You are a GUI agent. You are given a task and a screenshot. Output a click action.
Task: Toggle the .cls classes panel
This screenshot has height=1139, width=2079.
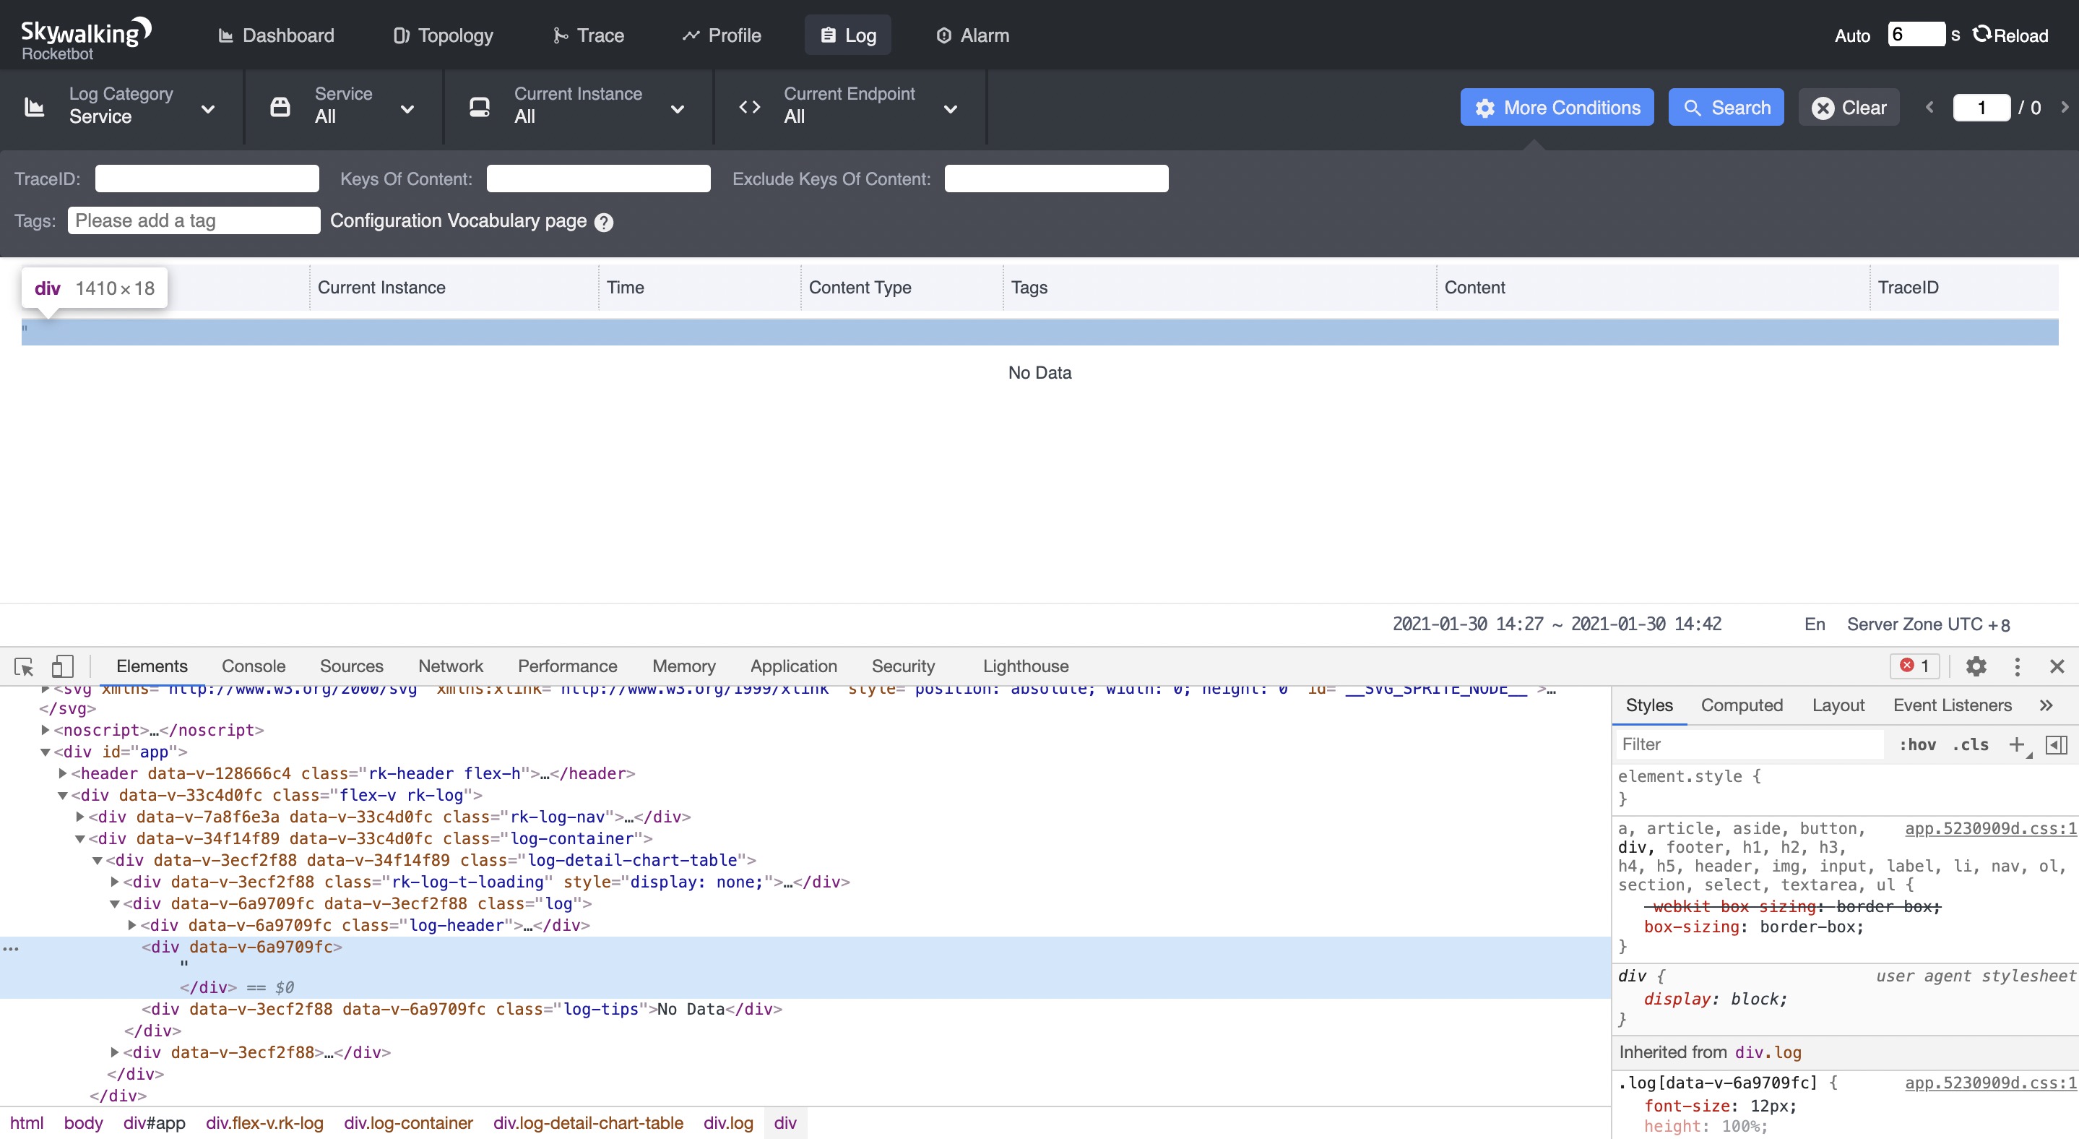coord(1970,744)
